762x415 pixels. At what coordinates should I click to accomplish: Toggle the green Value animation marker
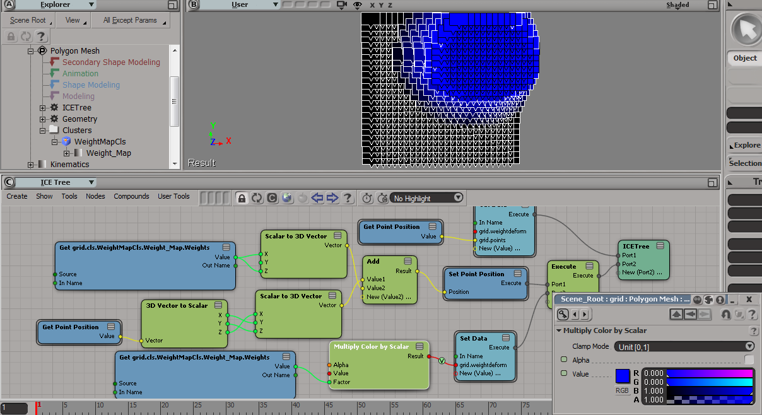(x=564, y=374)
